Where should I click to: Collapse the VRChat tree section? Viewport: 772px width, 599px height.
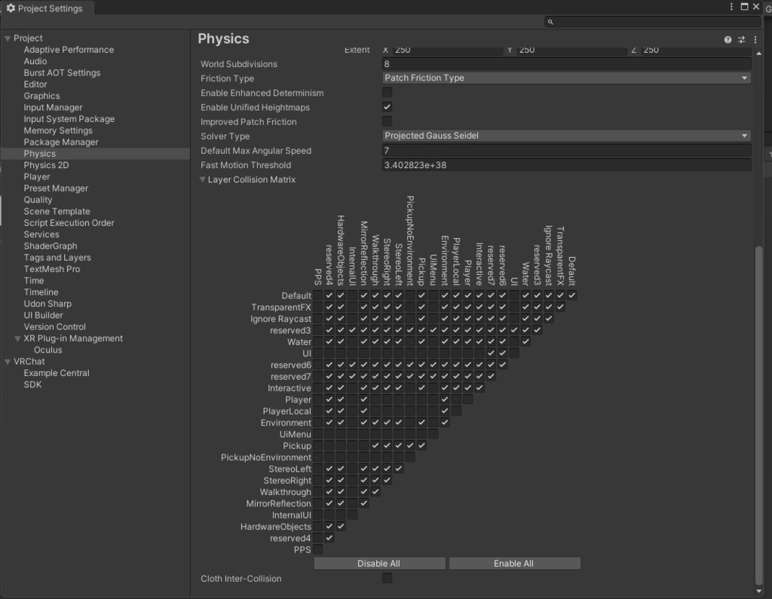(8, 362)
